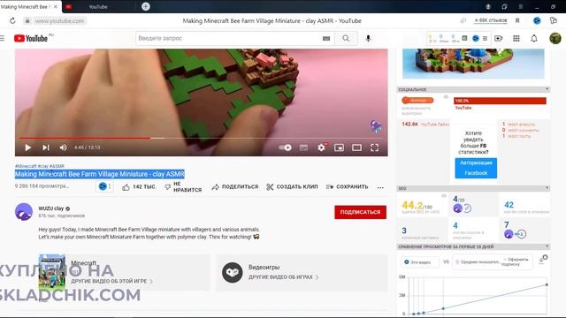Image resolution: width=566 pixels, height=318 pixels.
Task: Open the on-screen keyboard in search box
Action: tap(326, 39)
